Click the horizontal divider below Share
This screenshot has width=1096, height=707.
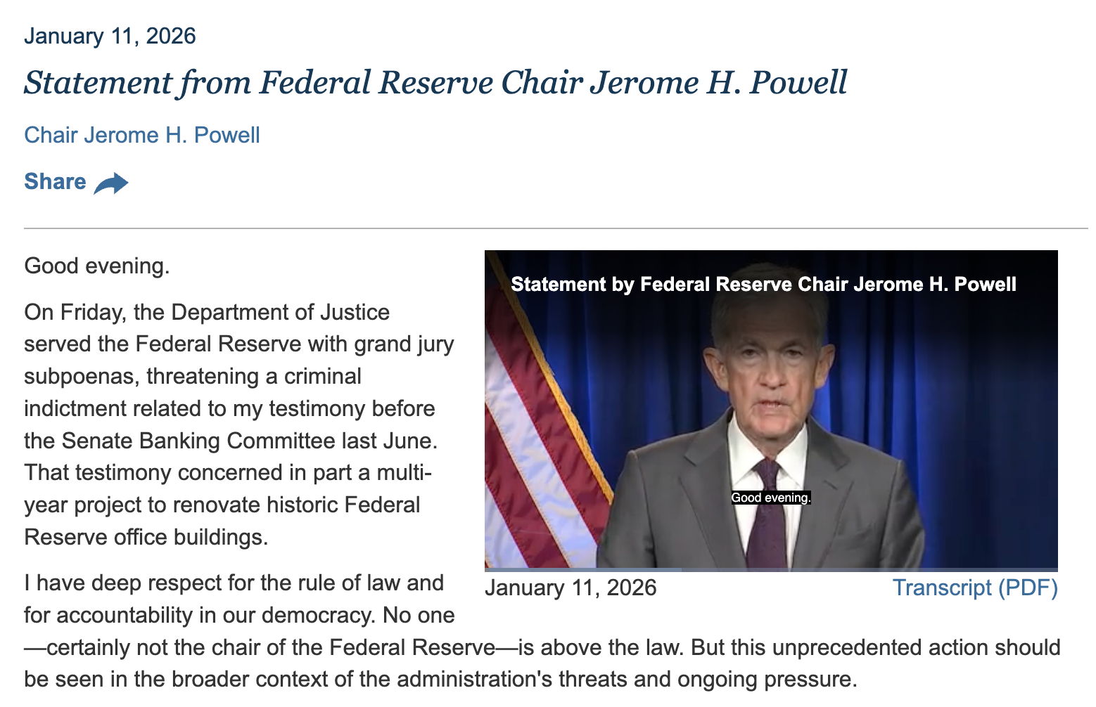pyautogui.click(x=556, y=228)
